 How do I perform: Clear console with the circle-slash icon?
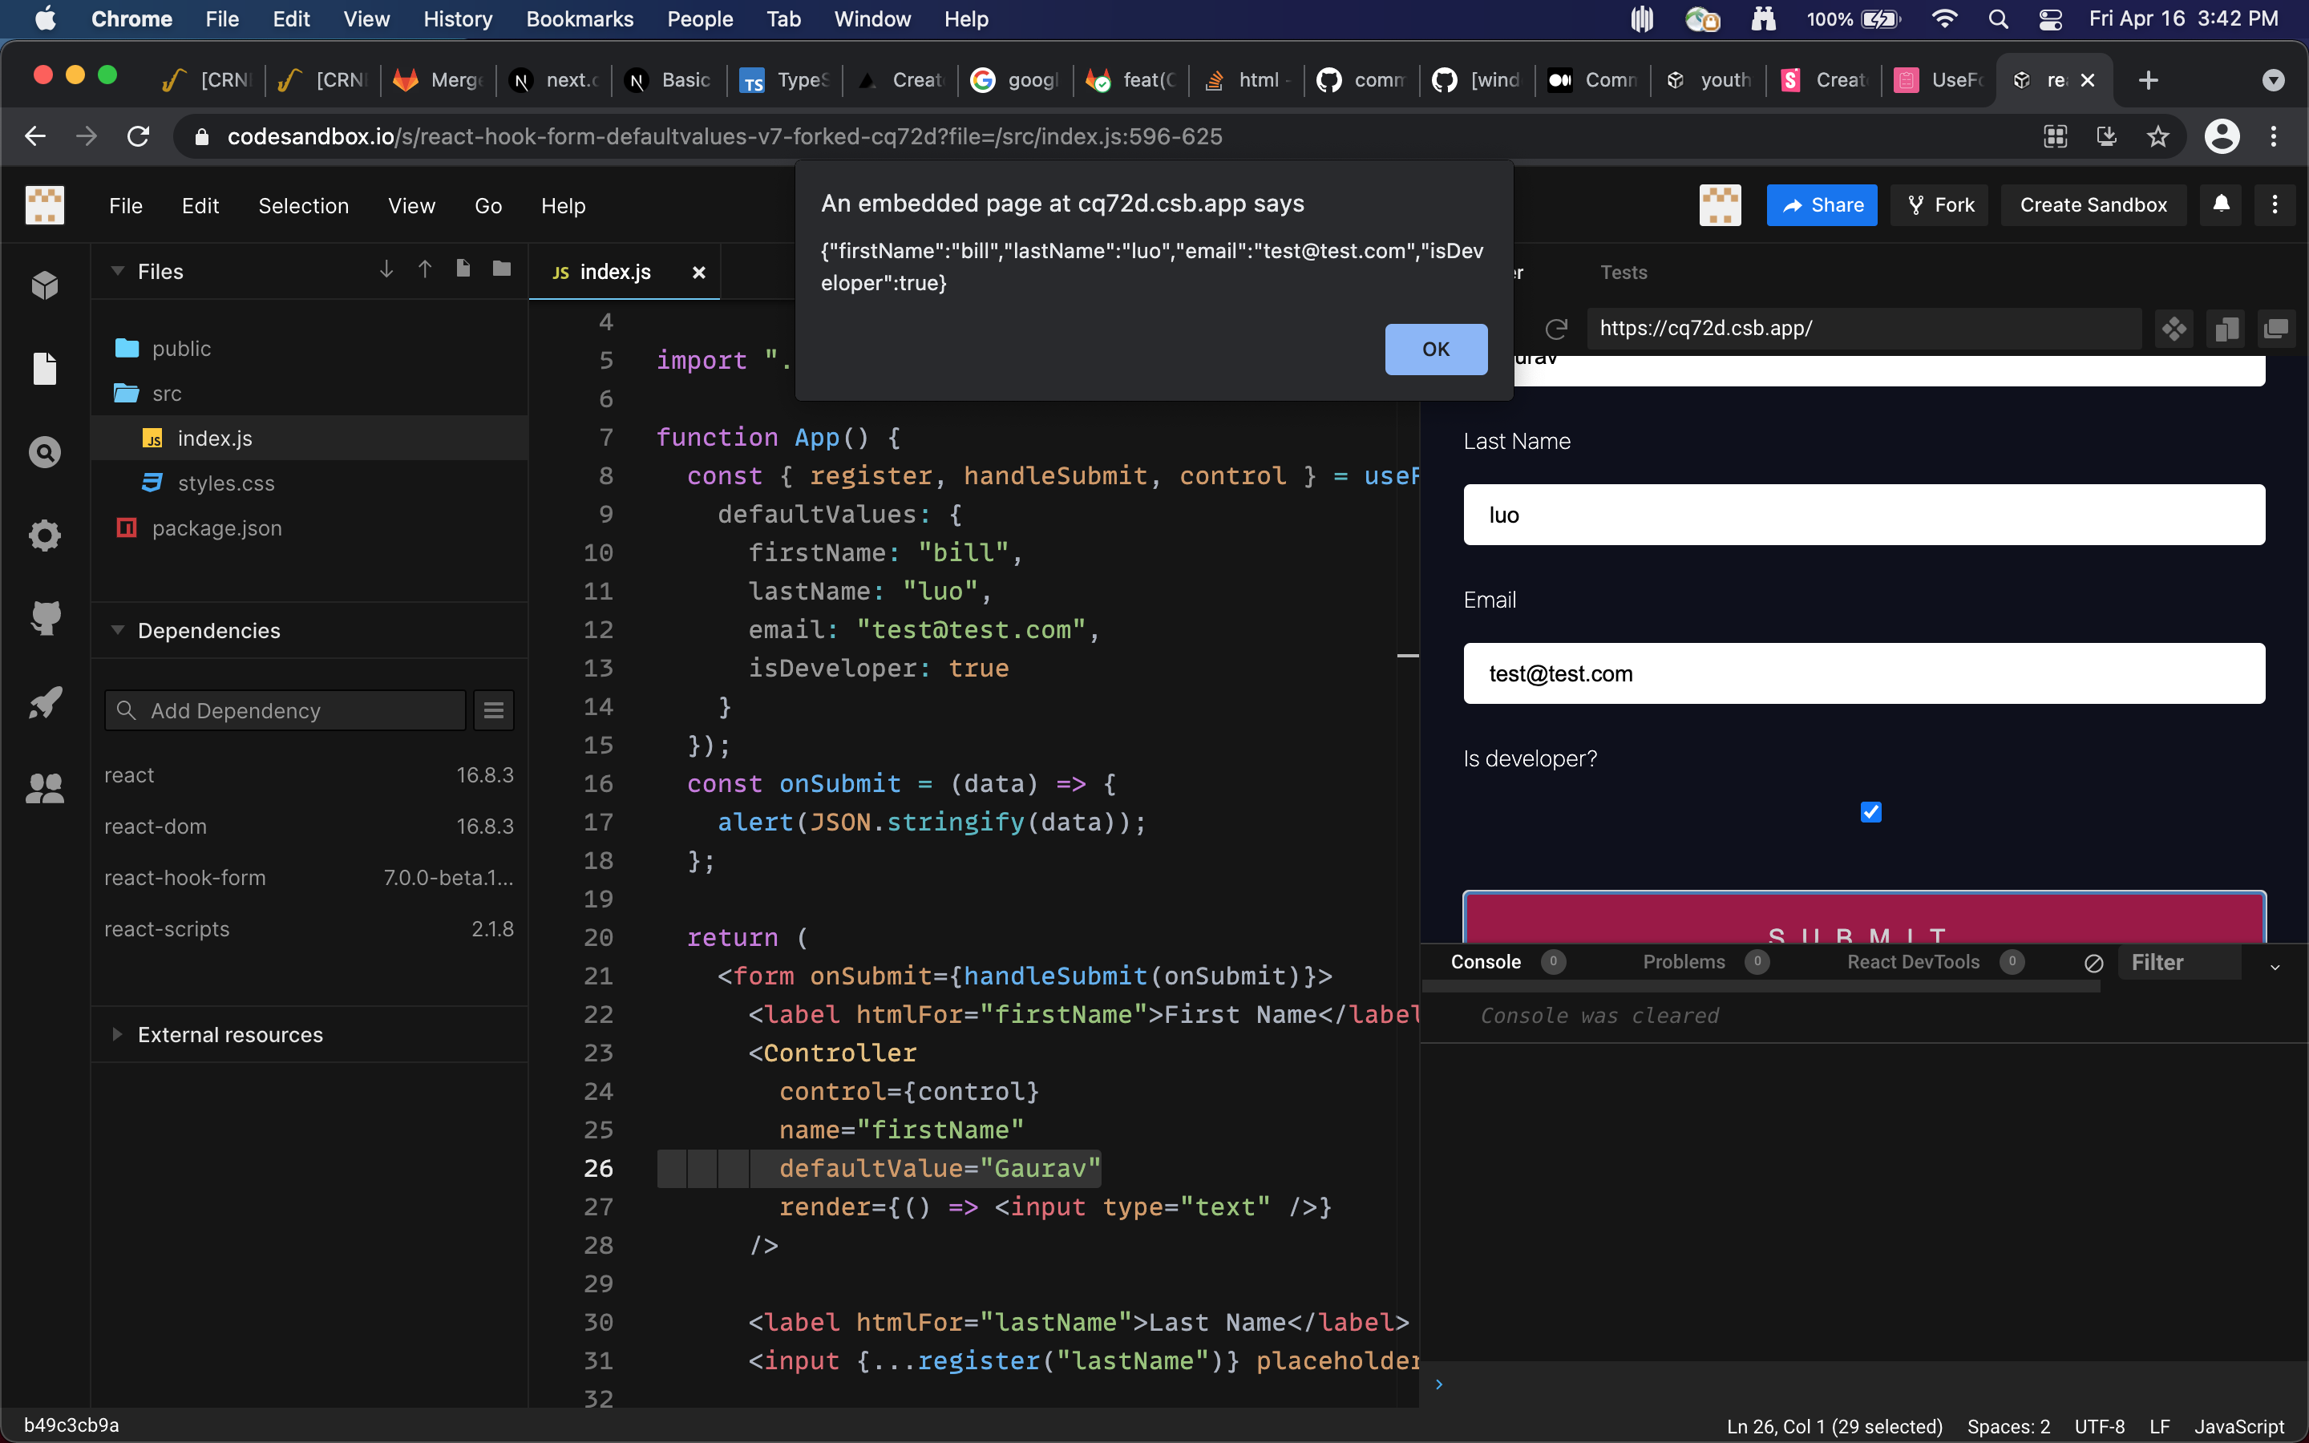click(x=2093, y=963)
